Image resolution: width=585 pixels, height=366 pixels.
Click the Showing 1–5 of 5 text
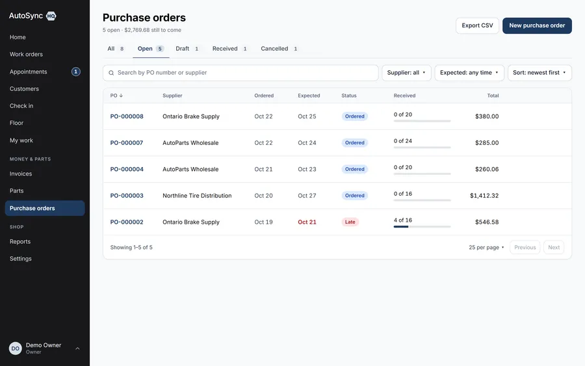pyautogui.click(x=131, y=247)
